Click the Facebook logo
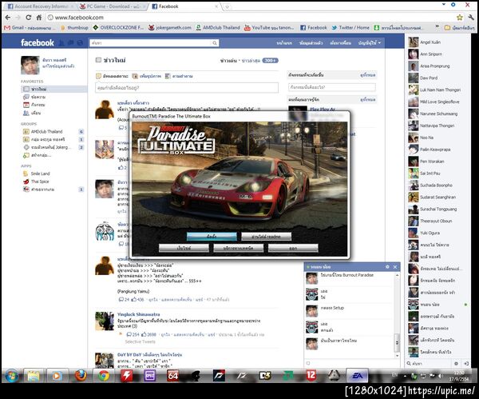 click(x=38, y=43)
